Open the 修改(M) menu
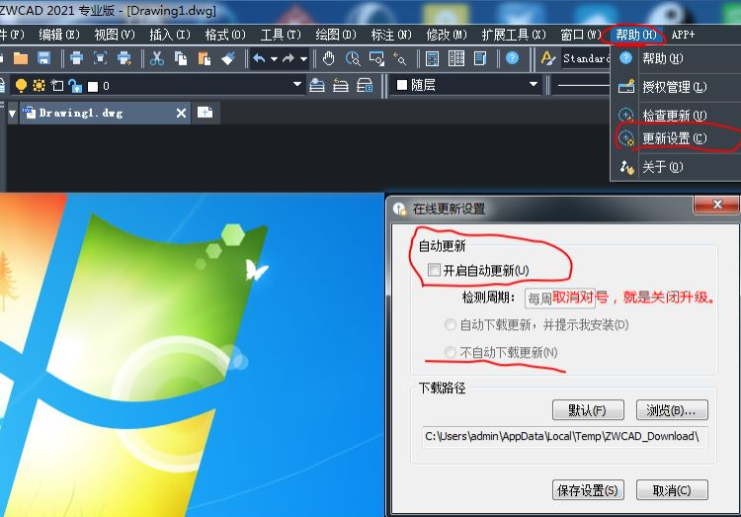Viewport: 741px width, 517px height. point(447,35)
